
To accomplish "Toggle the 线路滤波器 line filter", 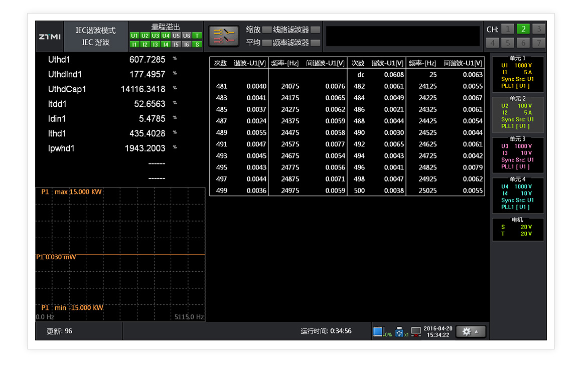I will [x=315, y=30].
